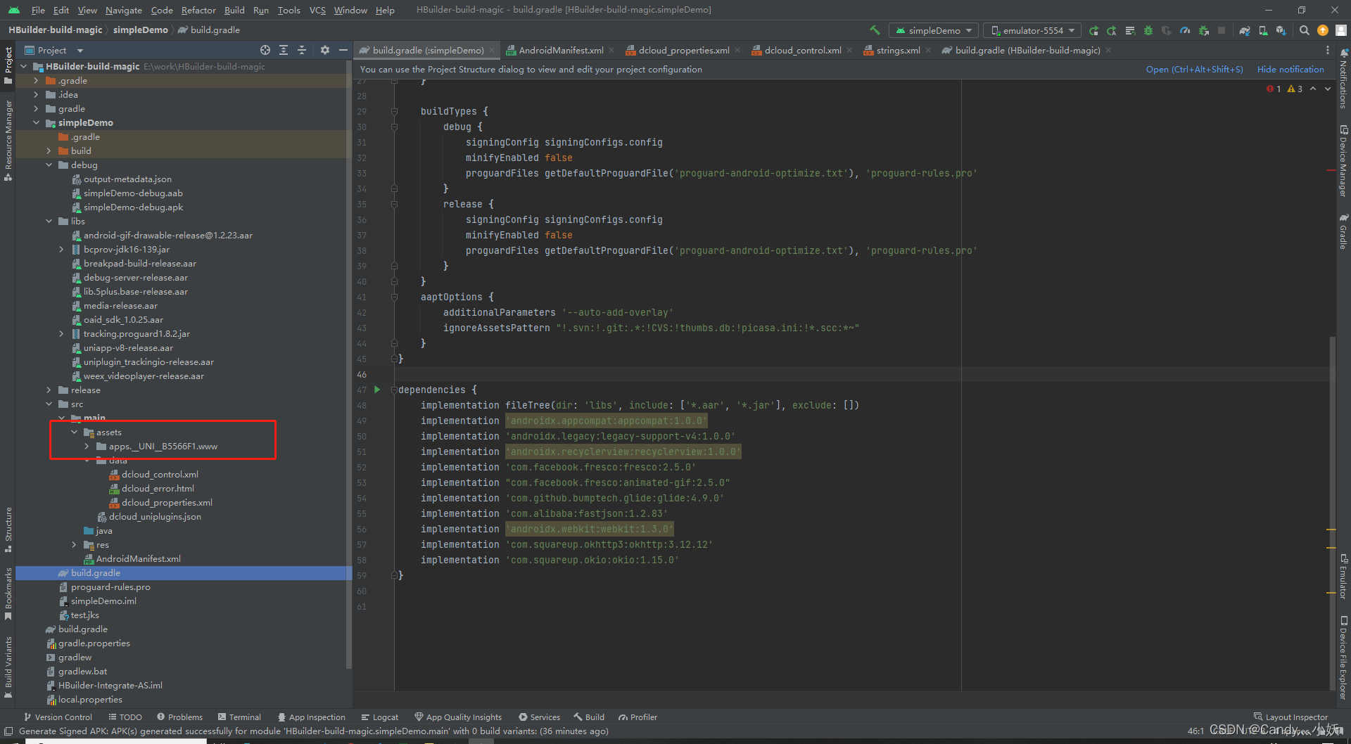
Task: Click the next highlighted error arrow
Action: (x=1328, y=89)
